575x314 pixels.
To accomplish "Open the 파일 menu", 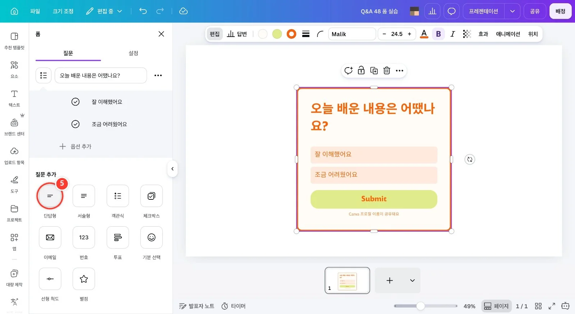I will [x=35, y=11].
